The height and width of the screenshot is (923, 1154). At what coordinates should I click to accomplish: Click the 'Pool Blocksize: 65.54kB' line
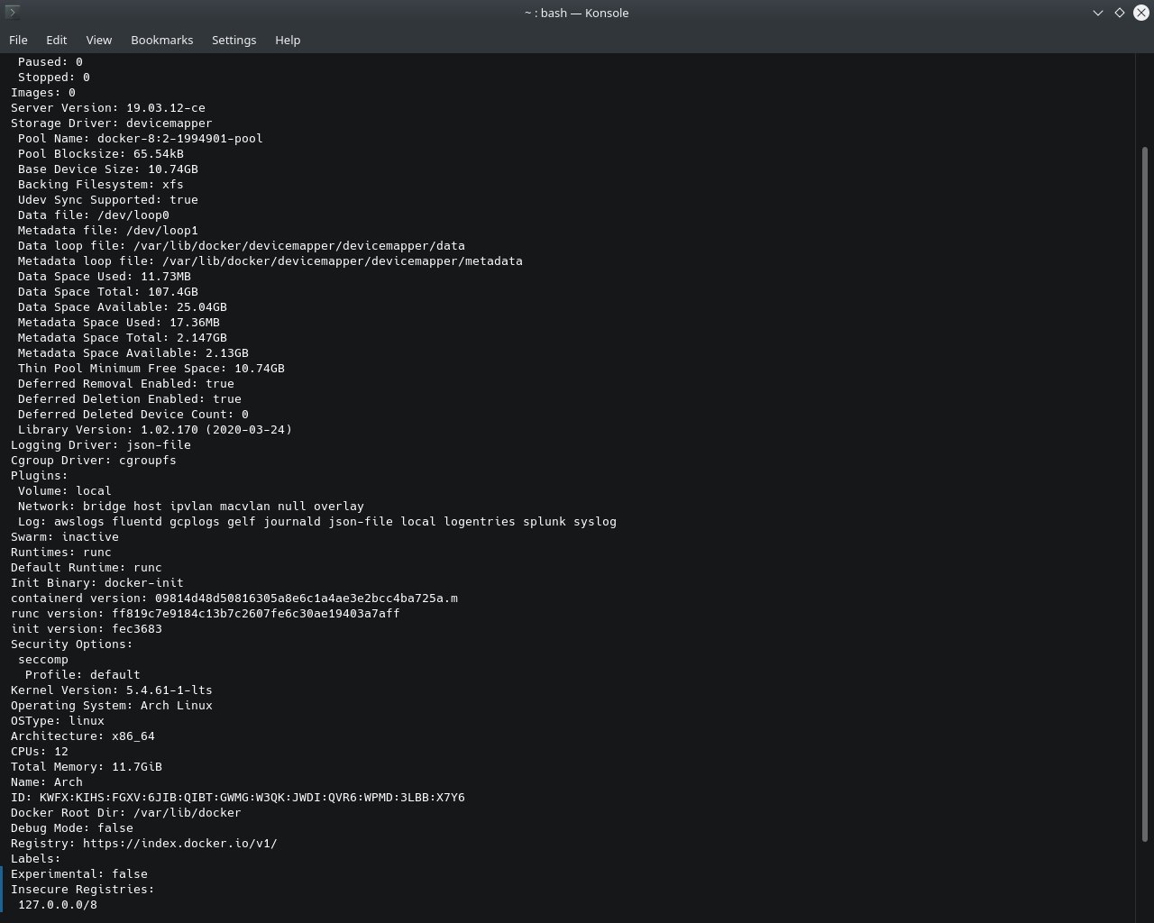click(x=101, y=154)
